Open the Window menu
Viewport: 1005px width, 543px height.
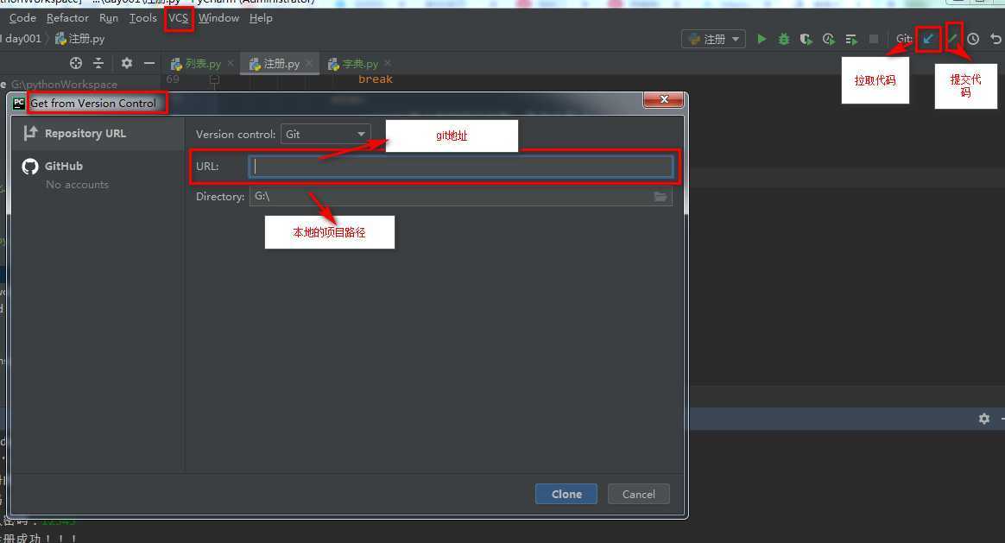218,18
